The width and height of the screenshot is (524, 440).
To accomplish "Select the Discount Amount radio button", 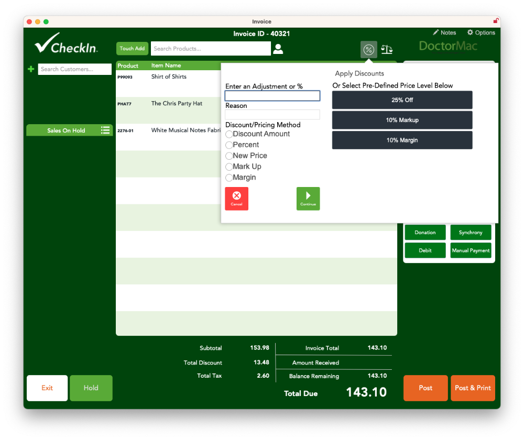I will pos(229,134).
